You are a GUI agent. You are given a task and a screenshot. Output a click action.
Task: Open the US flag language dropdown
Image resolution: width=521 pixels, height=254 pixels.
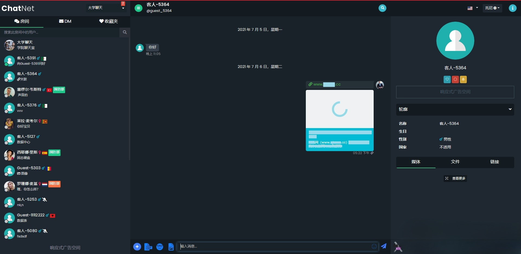pyautogui.click(x=472, y=8)
